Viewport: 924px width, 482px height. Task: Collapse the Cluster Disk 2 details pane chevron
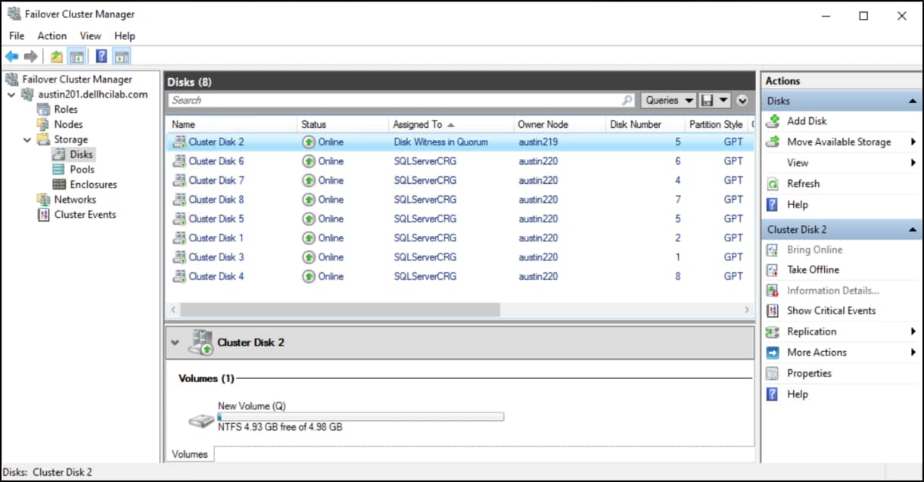point(175,343)
